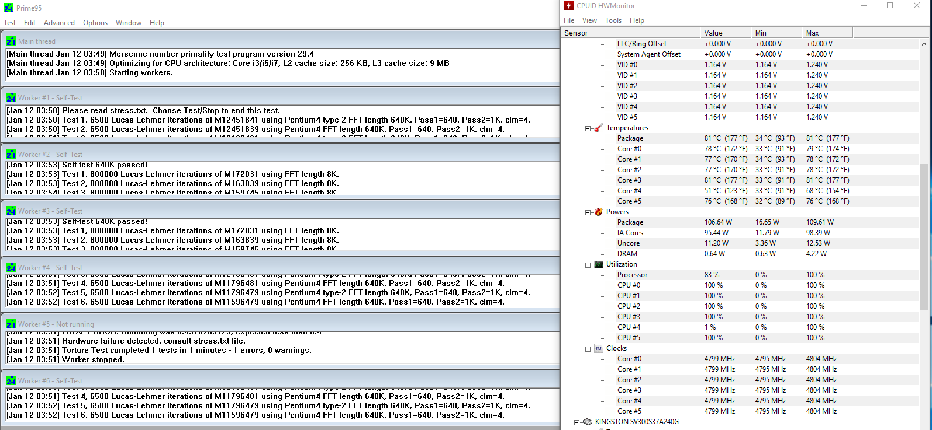Click the Worker #4 Self-Test window icon
Viewport: 932px width, 430px height.
pos(11,268)
